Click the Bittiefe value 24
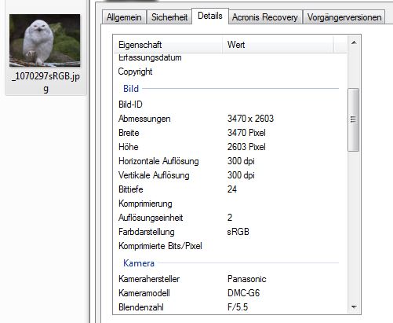The image size is (393, 323). pyautogui.click(x=232, y=189)
